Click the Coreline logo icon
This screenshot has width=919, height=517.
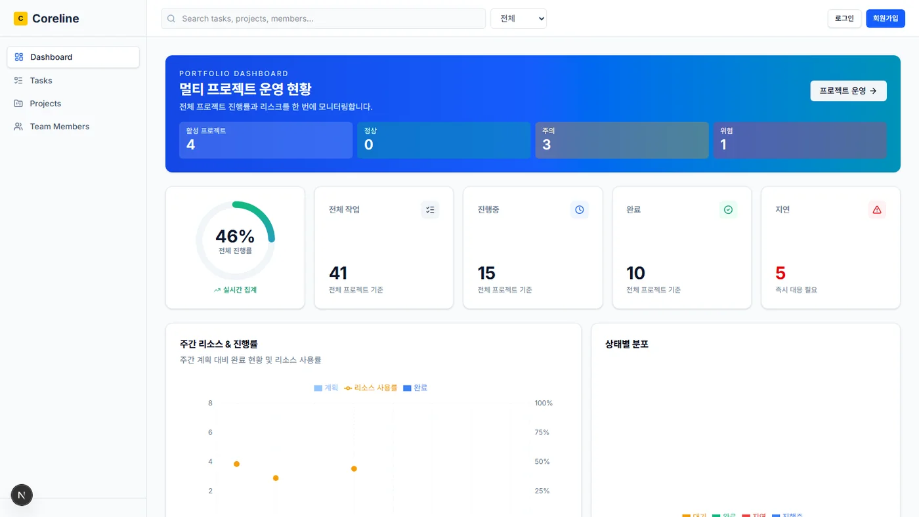(x=20, y=18)
